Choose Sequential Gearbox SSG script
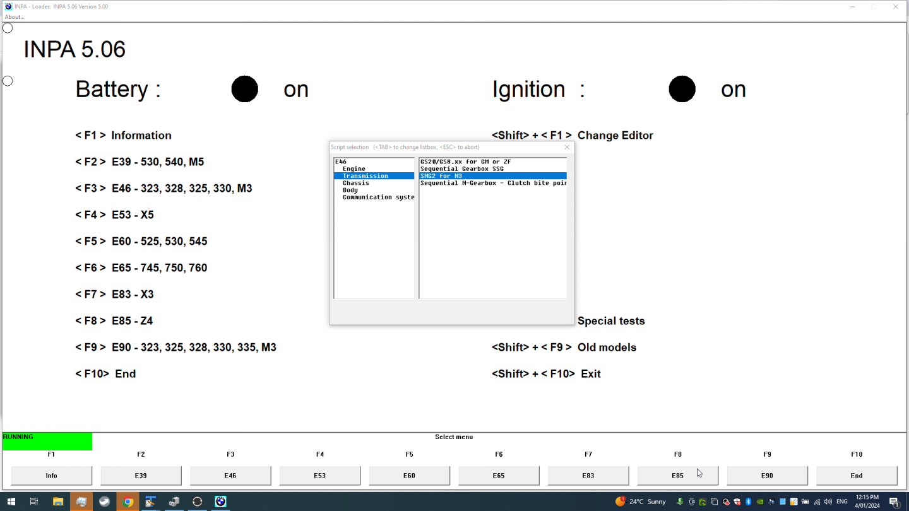Screen dimensions: 909x511 coord(462,169)
